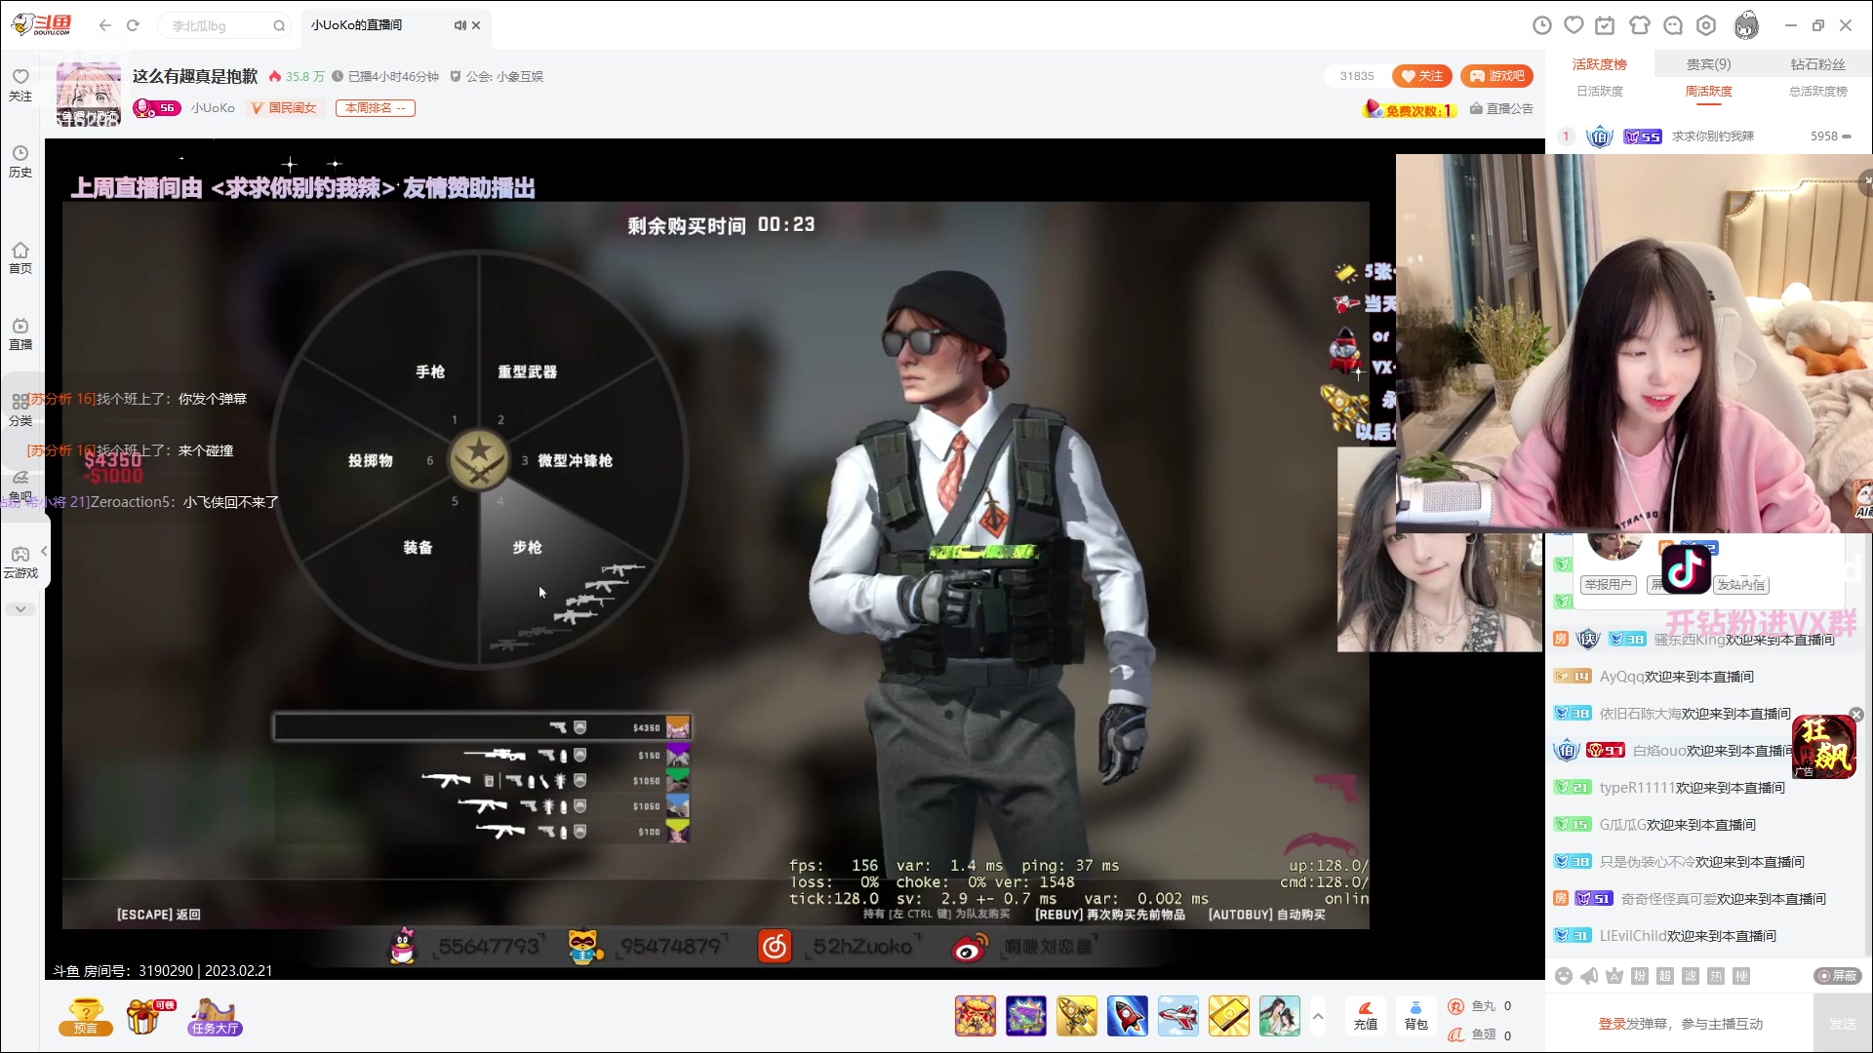The height and width of the screenshot is (1053, 1873).
Task: Open 云游戏 in left sidebar
Action: (20, 563)
